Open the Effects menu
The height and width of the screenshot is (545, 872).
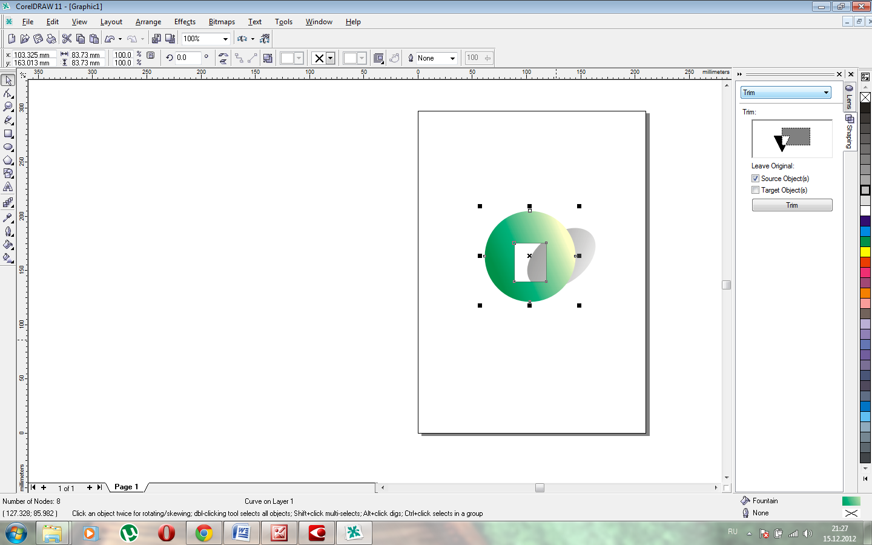[x=185, y=22]
